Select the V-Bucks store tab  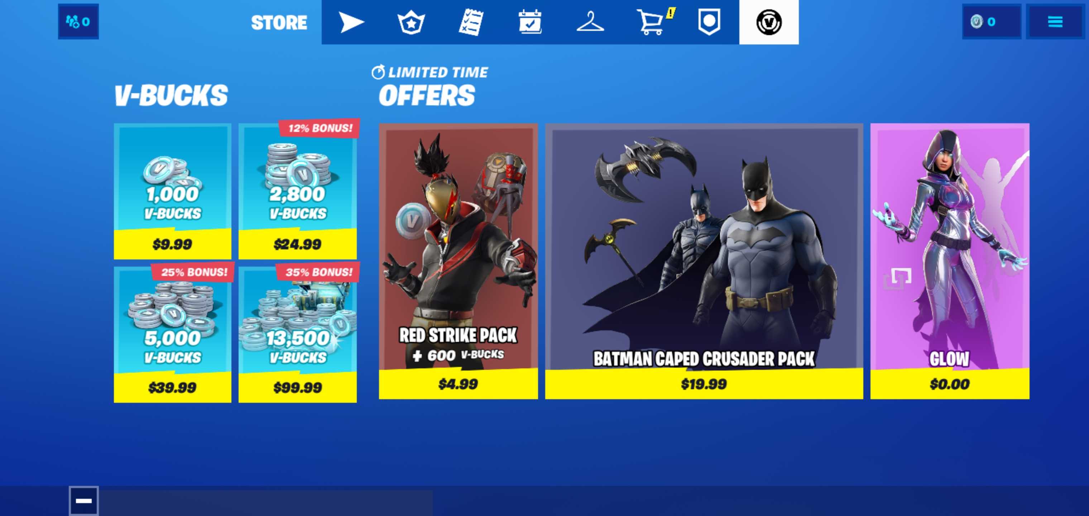tap(768, 22)
